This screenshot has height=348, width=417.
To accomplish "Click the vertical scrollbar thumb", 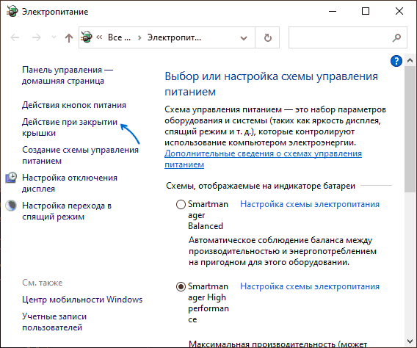I will [x=410, y=129].
